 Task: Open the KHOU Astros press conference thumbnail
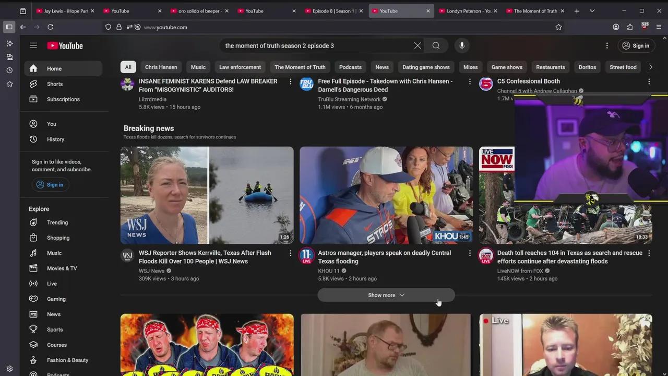(386, 195)
